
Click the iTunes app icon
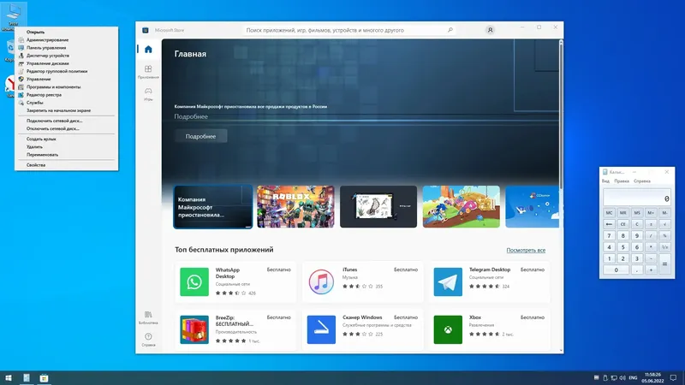pyautogui.click(x=321, y=282)
